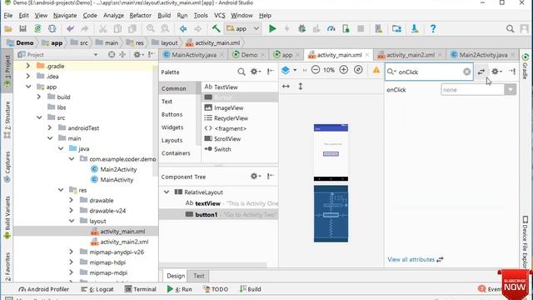Screen dimensions: 533x300
Task: Select button1 in Component Tree
Action: pos(218,215)
